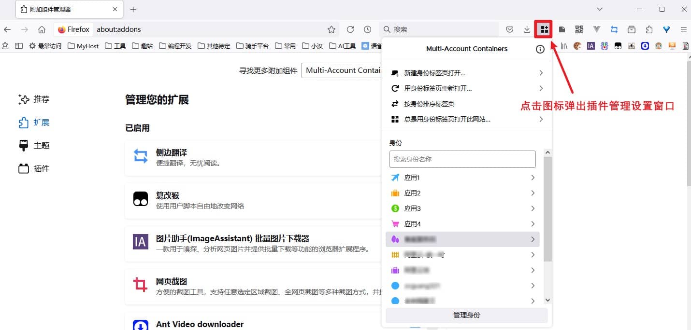Image resolution: width=691 pixels, height=330 pixels.
Task: Open the QR code extension icon
Action: coord(579,29)
